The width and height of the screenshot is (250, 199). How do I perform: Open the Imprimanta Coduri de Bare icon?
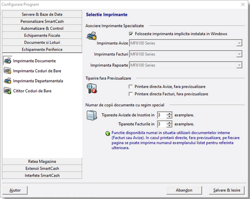[7, 71]
